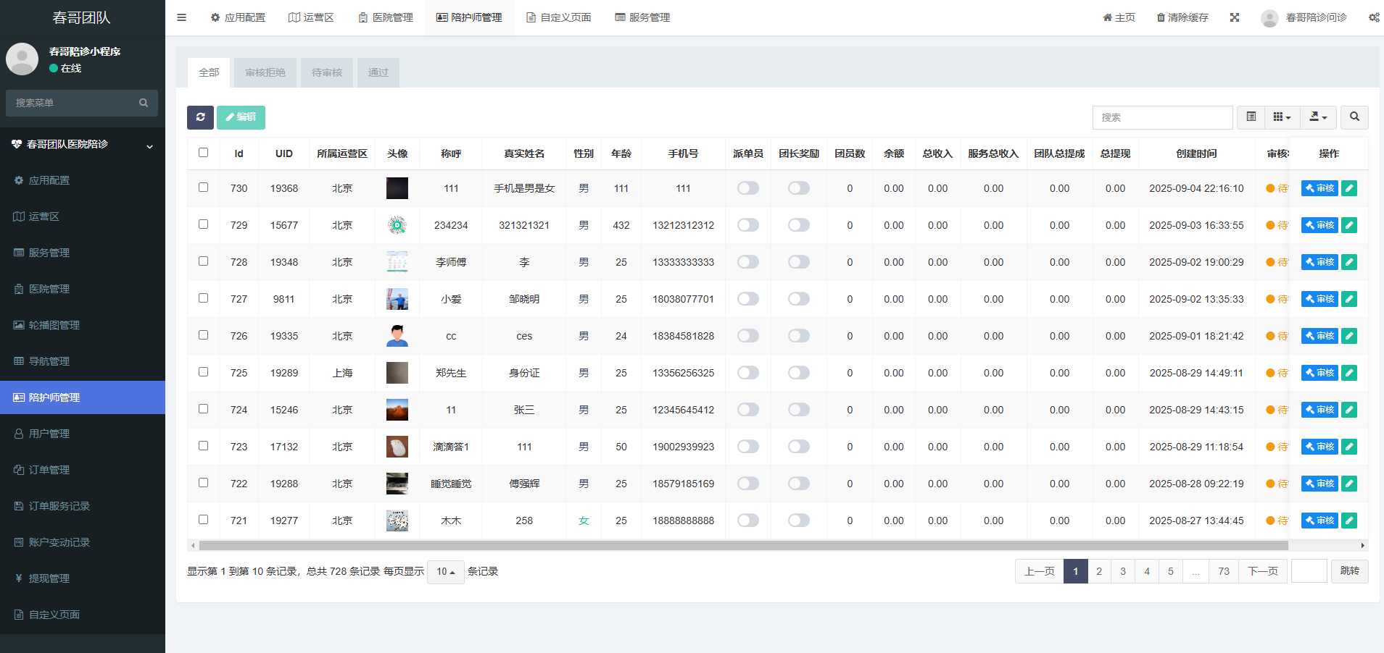Open the 10 records per page dropdown

click(x=446, y=572)
